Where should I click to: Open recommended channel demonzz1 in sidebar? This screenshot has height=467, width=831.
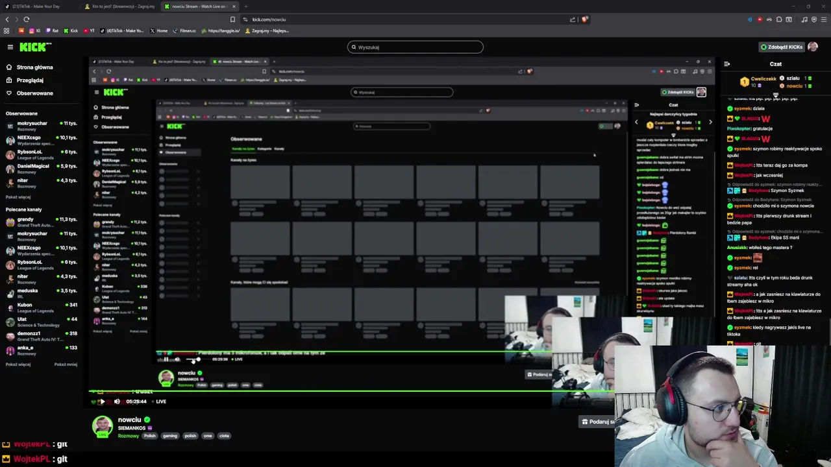pos(40,336)
